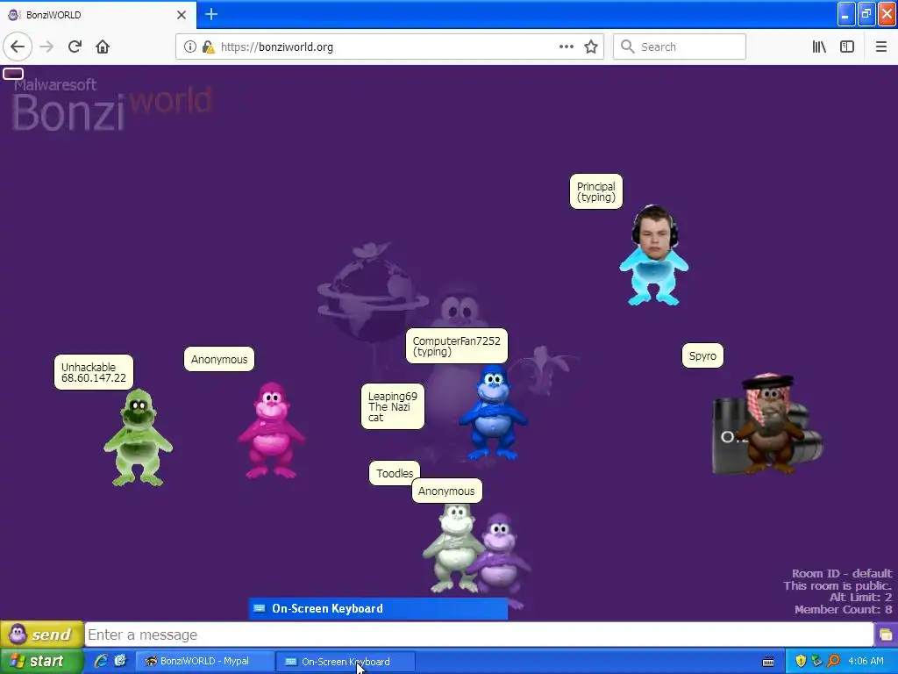This screenshot has height=674, width=898.
Task: Launch Internet Explorer from quick launch
Action: (101, 661)
